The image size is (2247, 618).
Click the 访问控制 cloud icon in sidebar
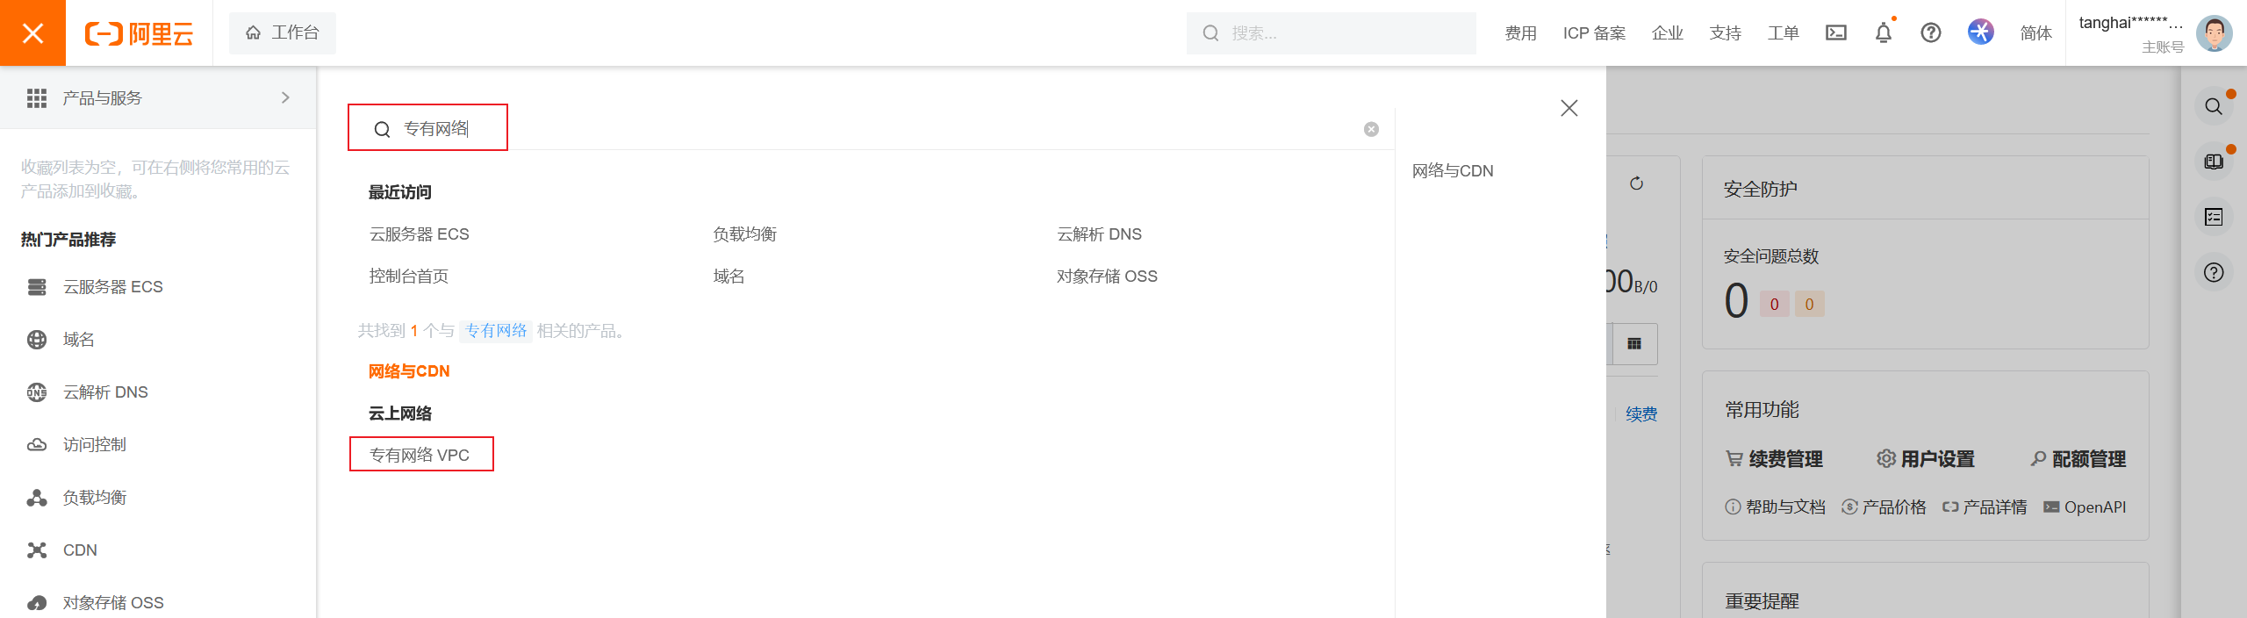coord(37,445)
